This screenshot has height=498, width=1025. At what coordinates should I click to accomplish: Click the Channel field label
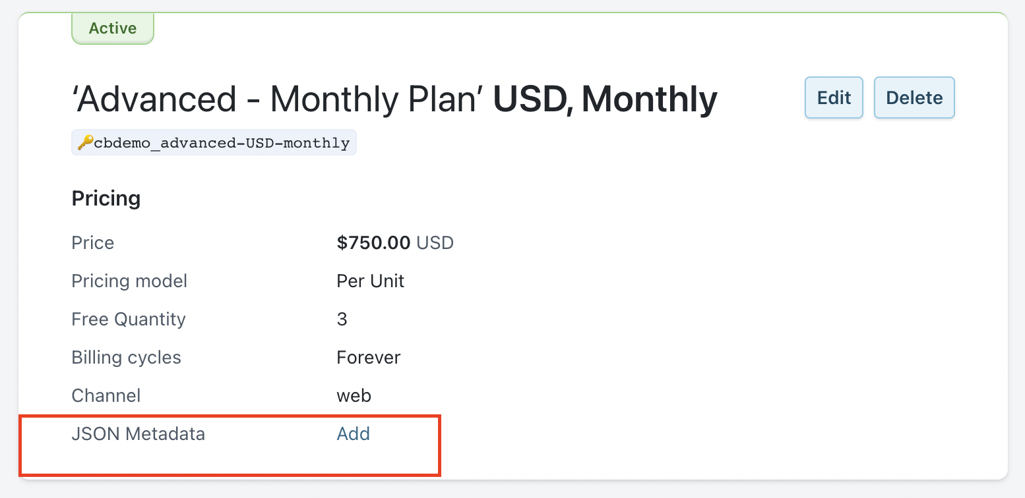106,396
